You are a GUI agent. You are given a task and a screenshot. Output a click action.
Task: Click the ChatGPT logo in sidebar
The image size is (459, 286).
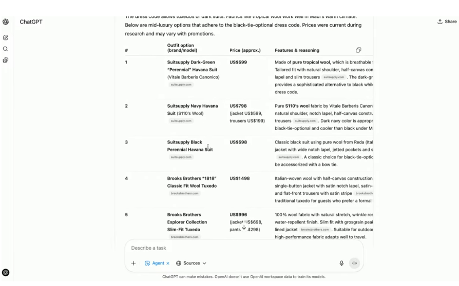(6, 22)
